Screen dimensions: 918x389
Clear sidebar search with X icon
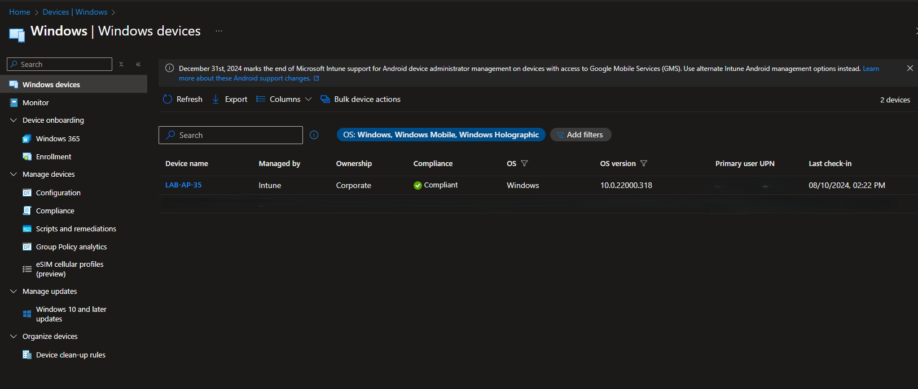[x=121, y=64]
